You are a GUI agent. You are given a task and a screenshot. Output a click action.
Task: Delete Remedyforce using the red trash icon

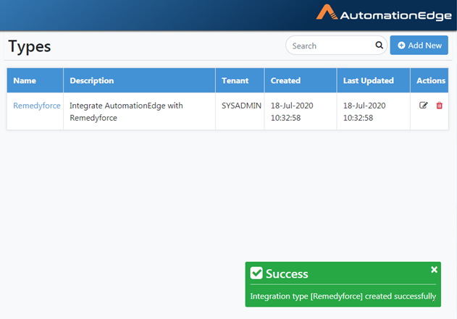click(439, 106)
